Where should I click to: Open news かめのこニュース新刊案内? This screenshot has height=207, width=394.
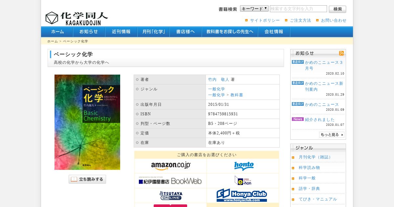[324, 86]
